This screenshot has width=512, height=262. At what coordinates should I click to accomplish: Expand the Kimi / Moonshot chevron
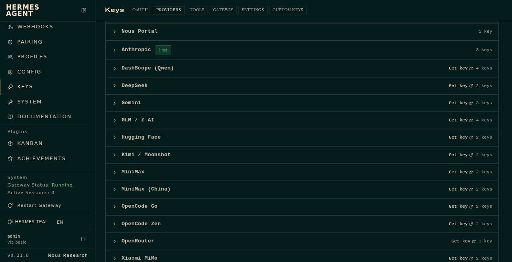tap(114, 155)
